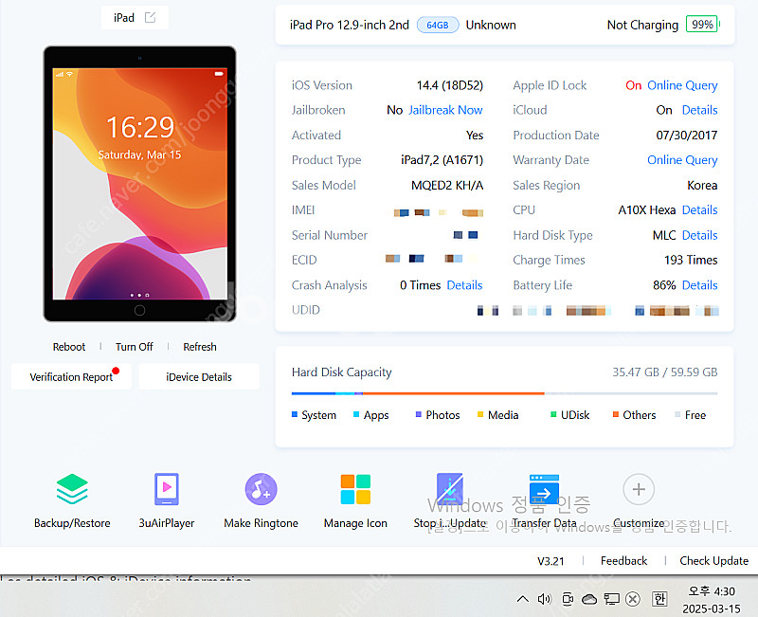Open the Verification Report
Image resolution: width=758 pixels, height=617 pixels.
[x=71, y=377]
